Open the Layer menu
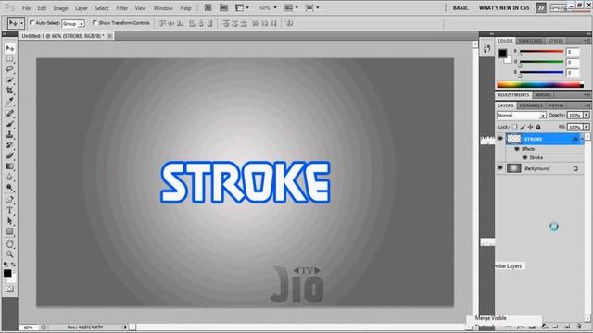593x333 pixels. 81,8
